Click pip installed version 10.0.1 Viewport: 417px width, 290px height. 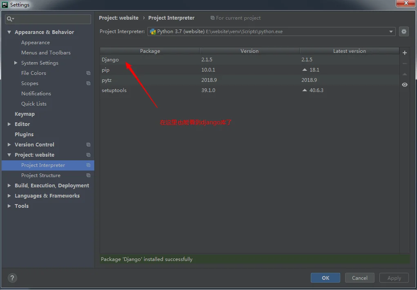(208, 70)
